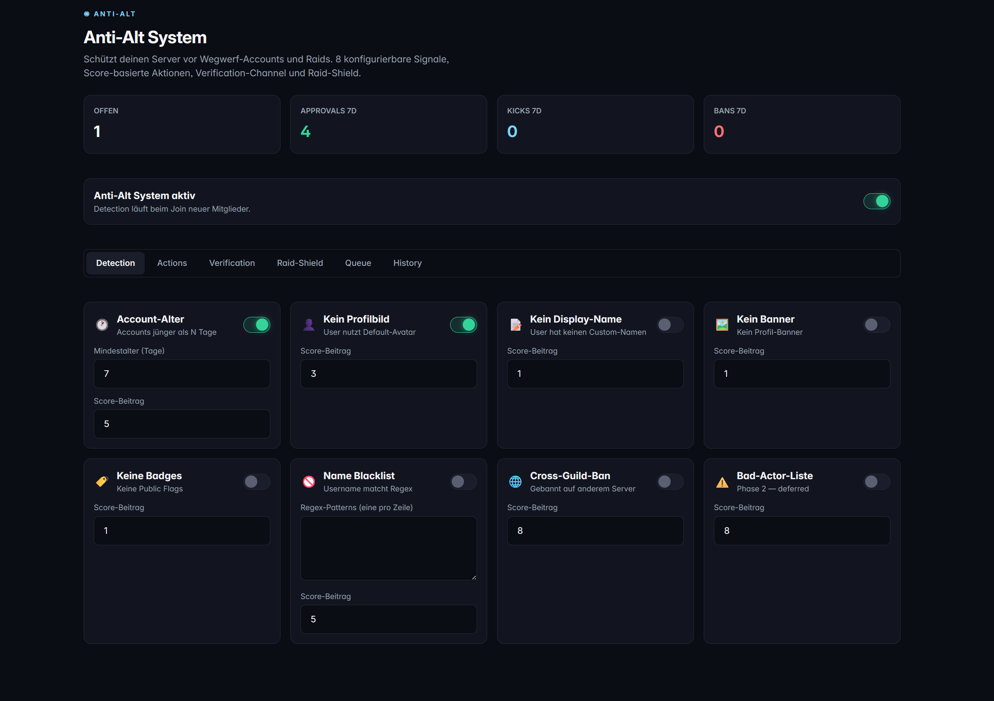Click the picture icon on Kein Banner card
This screenshot has width=994, height=701.
point(722,325)
